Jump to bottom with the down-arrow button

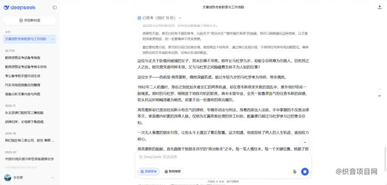coord(305,142)
